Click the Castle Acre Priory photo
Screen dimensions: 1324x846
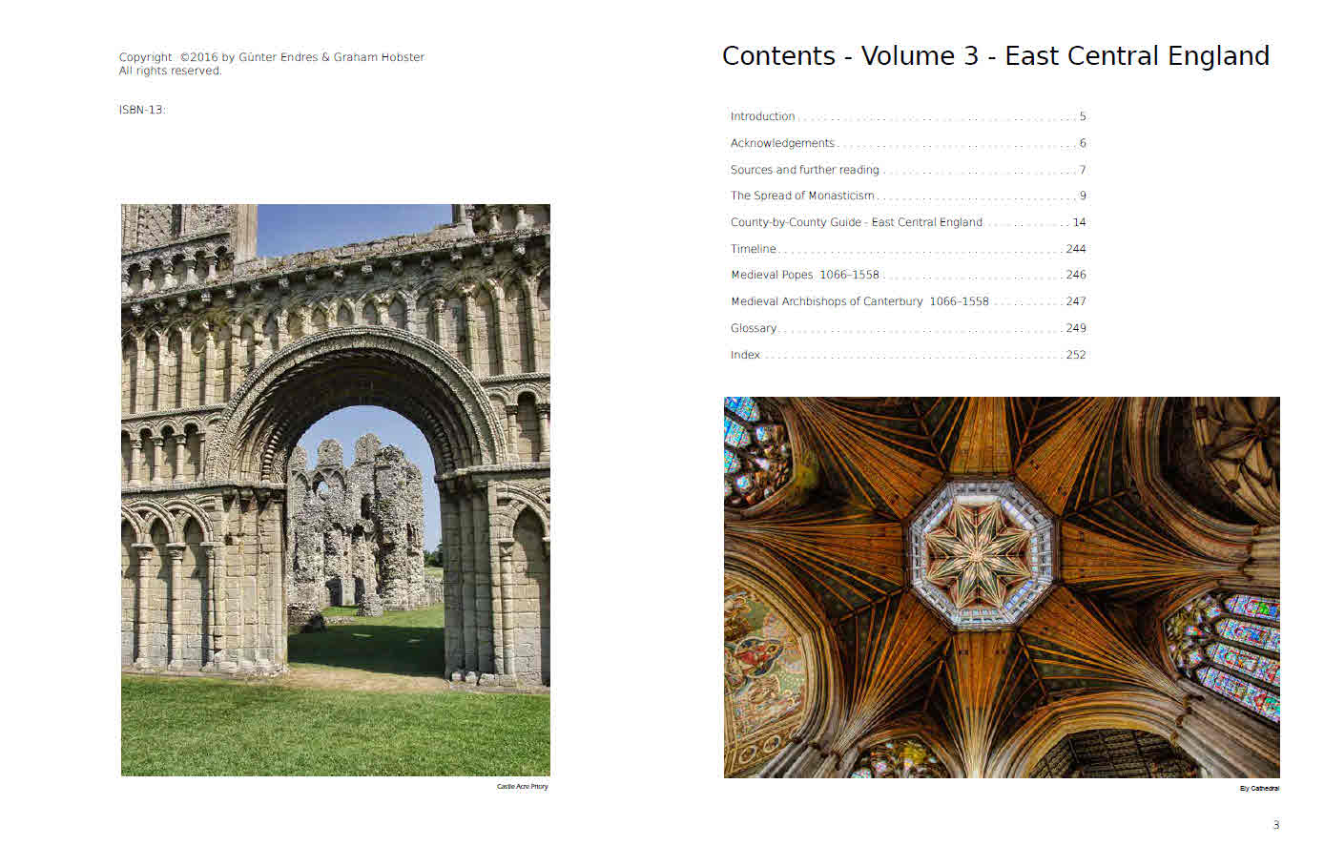tap(335, 489)
